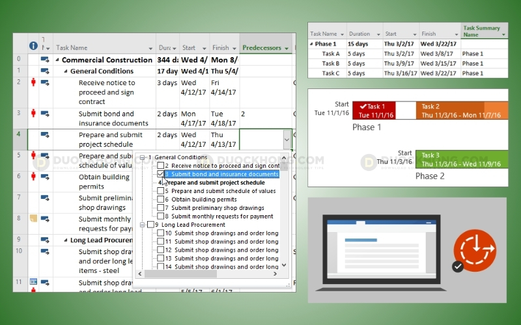Click the blue info indicator column header

[33, 46]
